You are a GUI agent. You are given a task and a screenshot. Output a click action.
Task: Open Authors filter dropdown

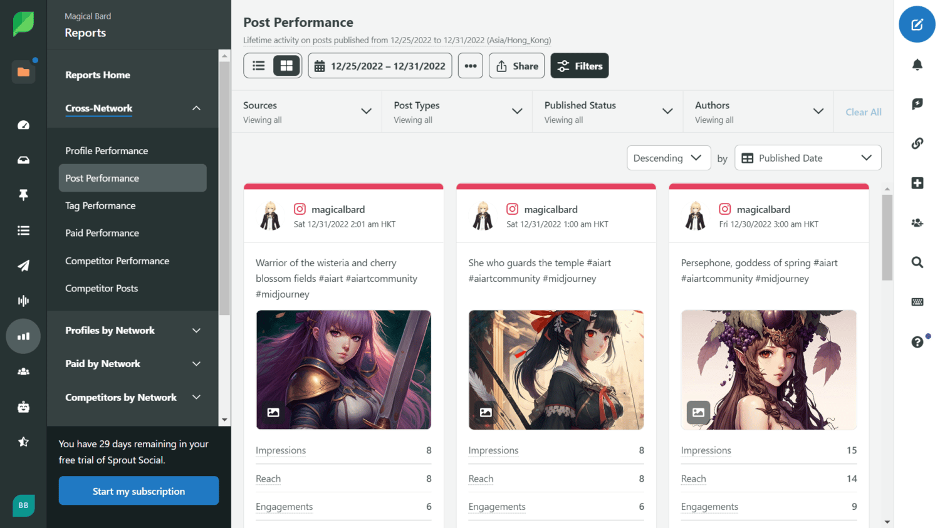point(758,111)
